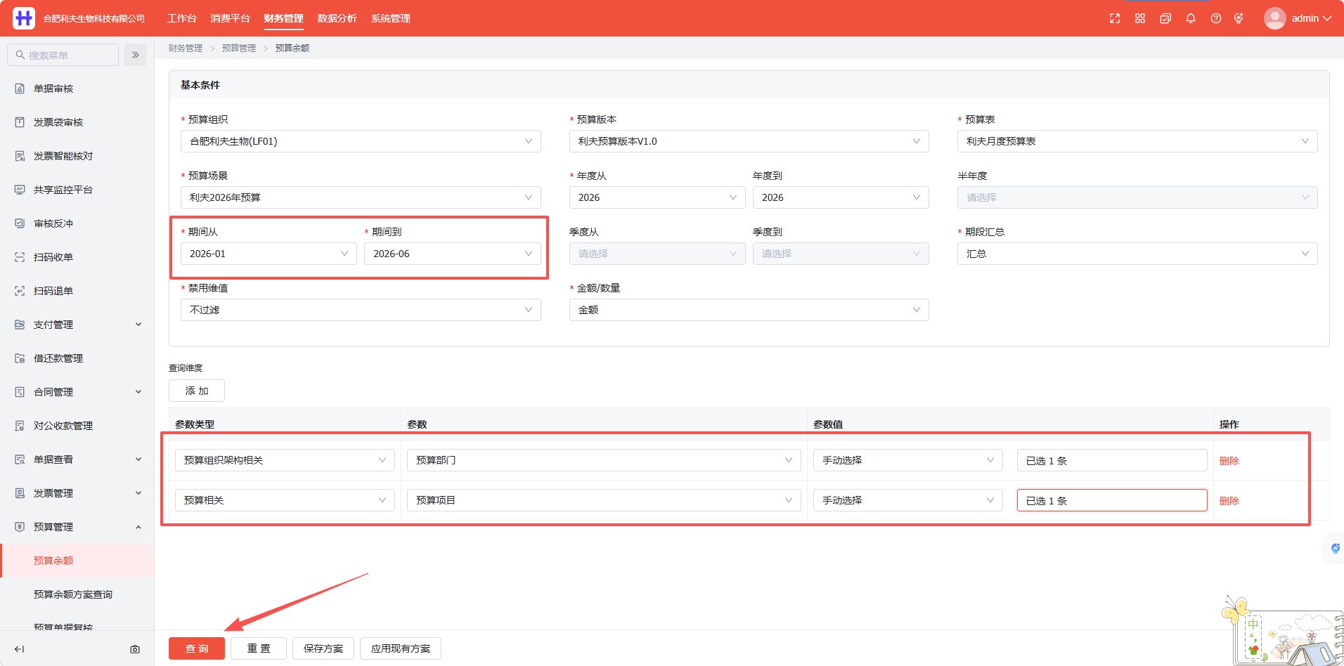Select 预算余额 in sidebar
This screenshot has height=666, width=1344.
point(77,561)
